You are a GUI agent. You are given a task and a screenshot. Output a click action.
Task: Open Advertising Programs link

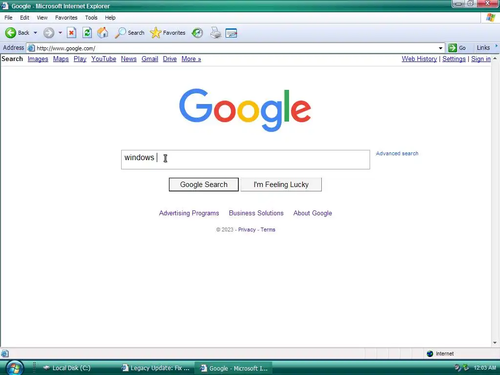[189, 213]
